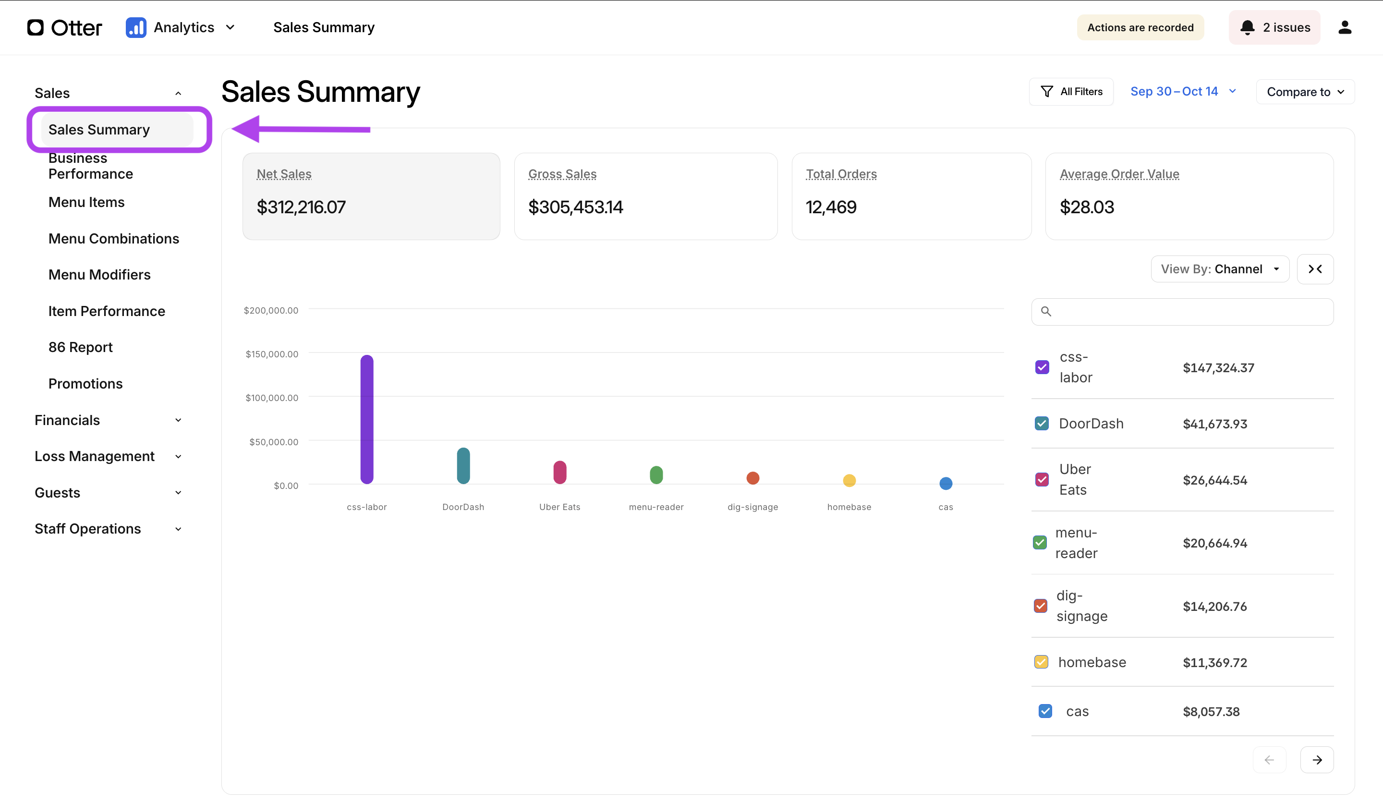Toggle the homebase channel checkbox
The height and width of the screenshot is (803, 1383).
tap(1041, 662)
